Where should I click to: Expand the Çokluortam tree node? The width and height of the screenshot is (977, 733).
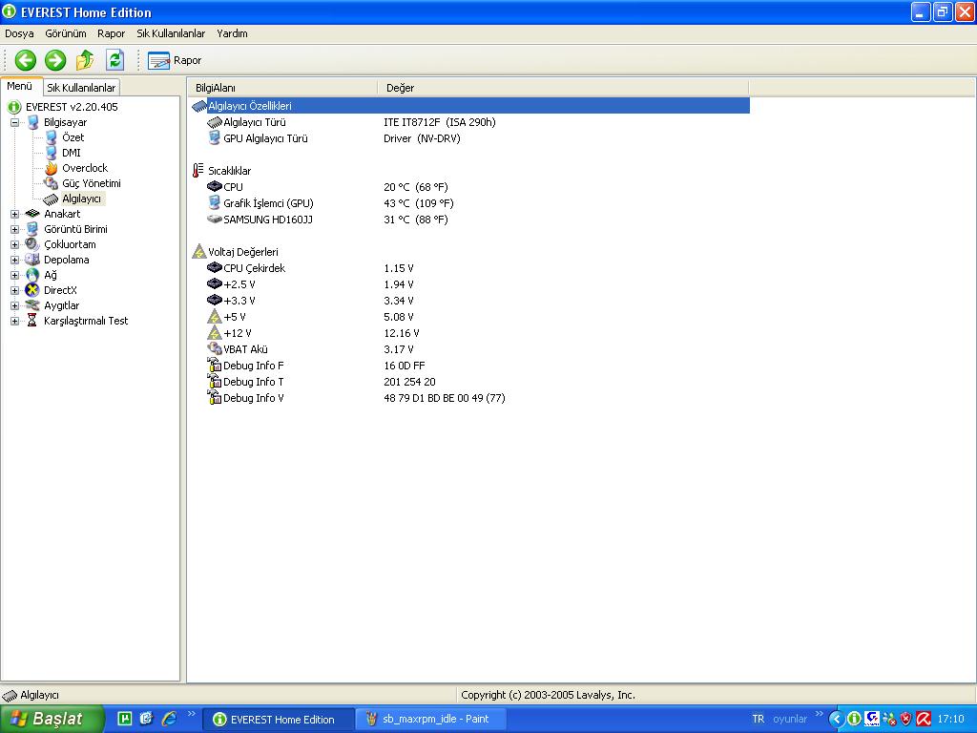14,244
